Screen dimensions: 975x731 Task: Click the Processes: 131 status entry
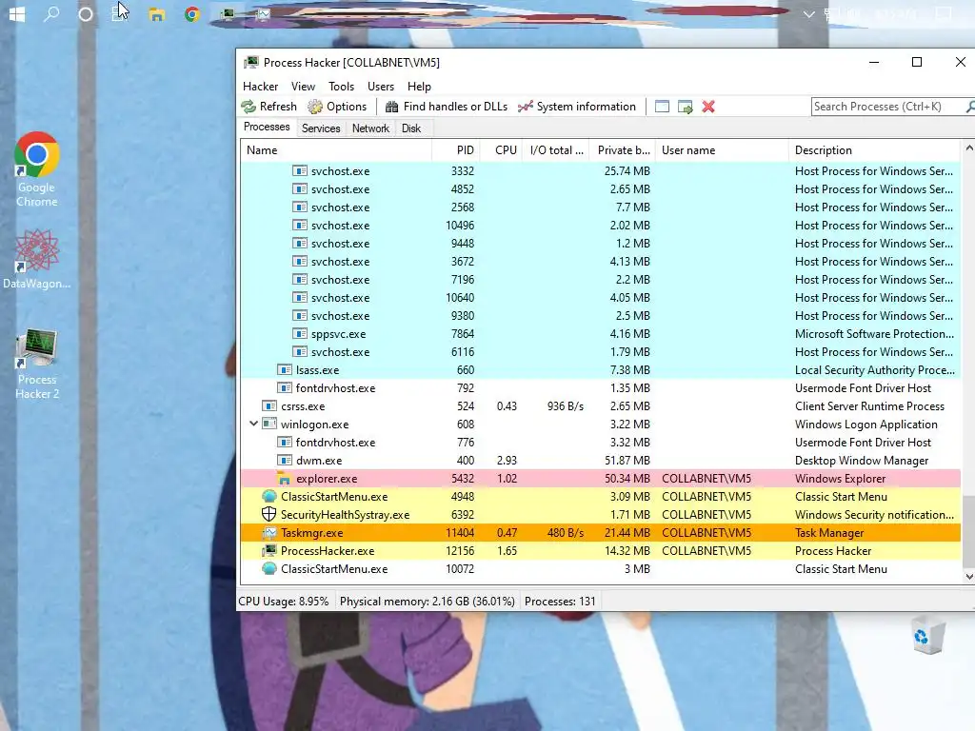point(560,602)
